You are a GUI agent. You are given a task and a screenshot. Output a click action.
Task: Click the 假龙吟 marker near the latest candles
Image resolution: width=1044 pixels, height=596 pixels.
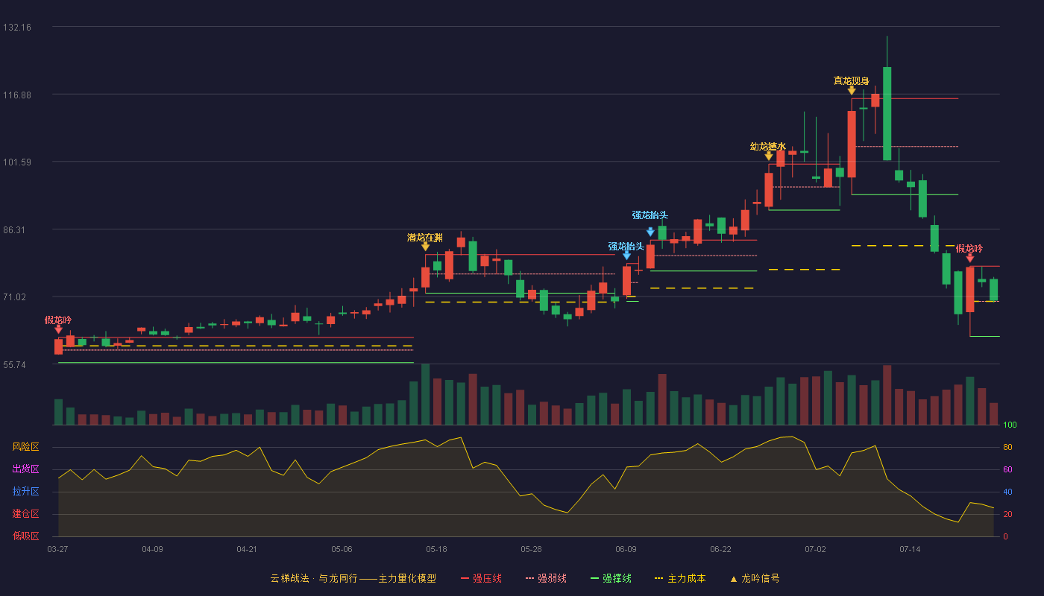click(x=969, y=258)
